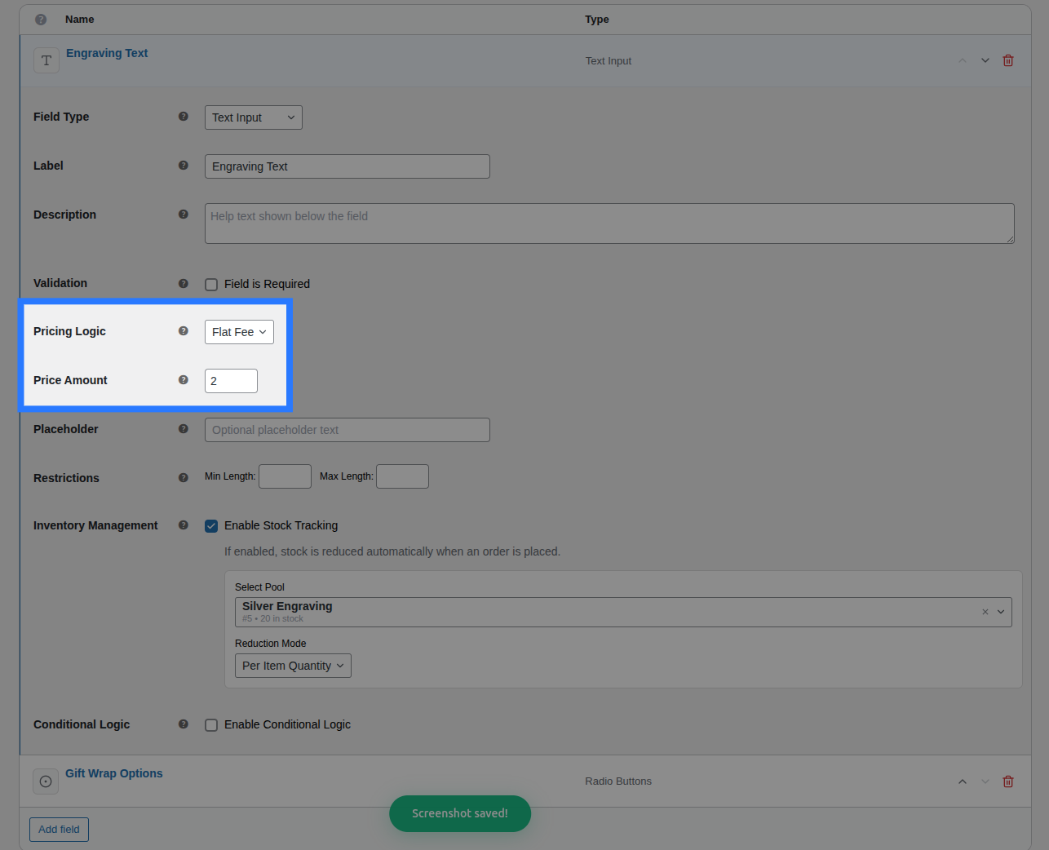
Task: Show help for Label setting
Action: pyautogui.click(x=184, y=166)
